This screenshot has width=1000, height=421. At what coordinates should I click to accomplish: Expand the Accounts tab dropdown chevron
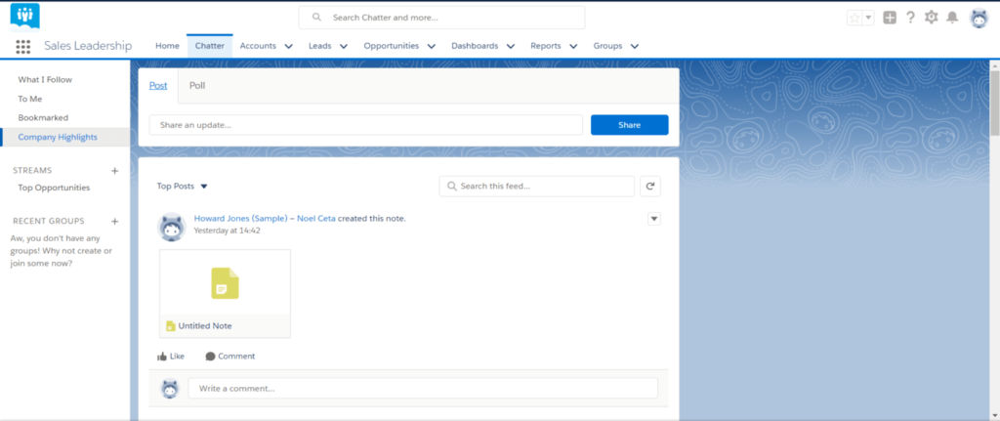click(288, 46)
